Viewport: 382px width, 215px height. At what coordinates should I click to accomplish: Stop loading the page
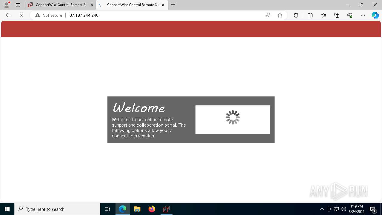[x=21, y=15]
